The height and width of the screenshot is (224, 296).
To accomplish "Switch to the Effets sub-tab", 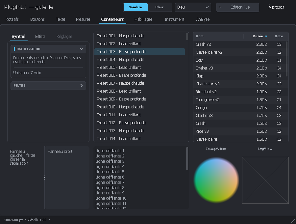I will point(40,37).
